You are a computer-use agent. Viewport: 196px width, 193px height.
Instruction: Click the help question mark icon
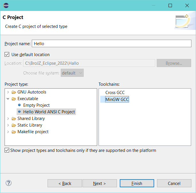(x=9, y=183)
